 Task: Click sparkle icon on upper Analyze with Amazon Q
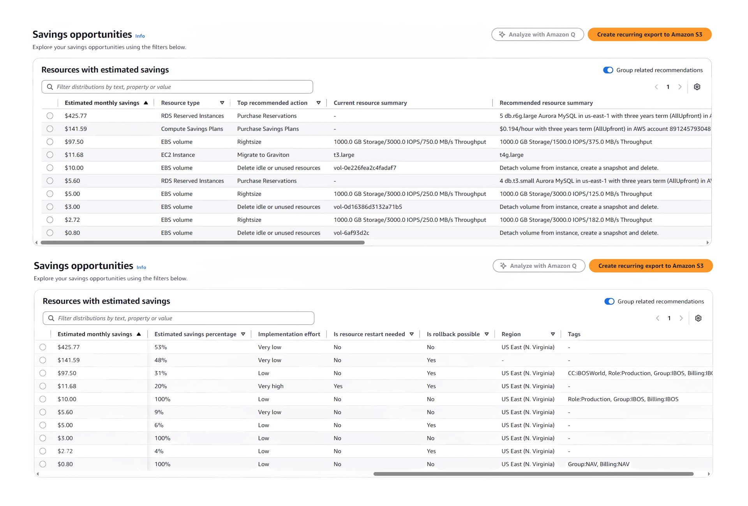pos(502,34)
